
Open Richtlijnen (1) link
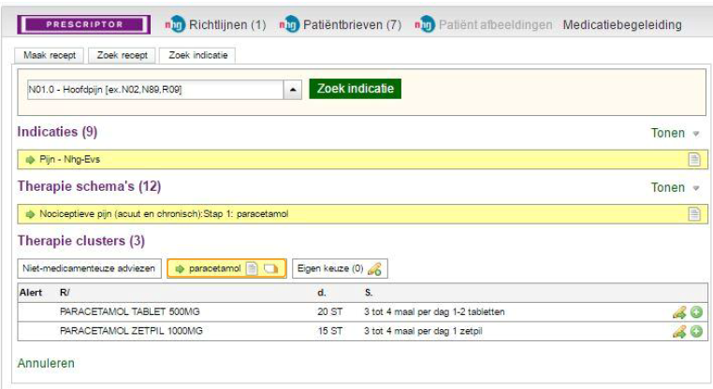click(227, 24)
